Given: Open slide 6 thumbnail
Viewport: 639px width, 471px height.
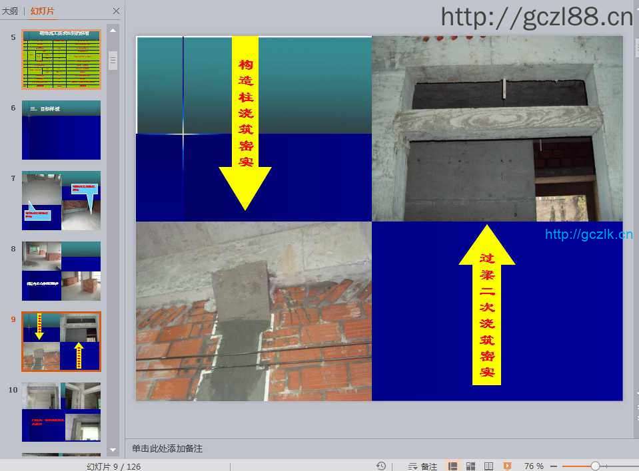Looking at the screenshot, I should point(61,130).
